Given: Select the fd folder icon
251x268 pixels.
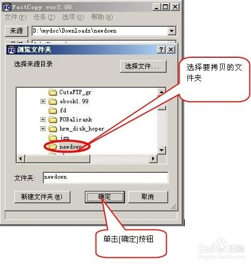Looking at the screenshot, I should pos(53,111).
